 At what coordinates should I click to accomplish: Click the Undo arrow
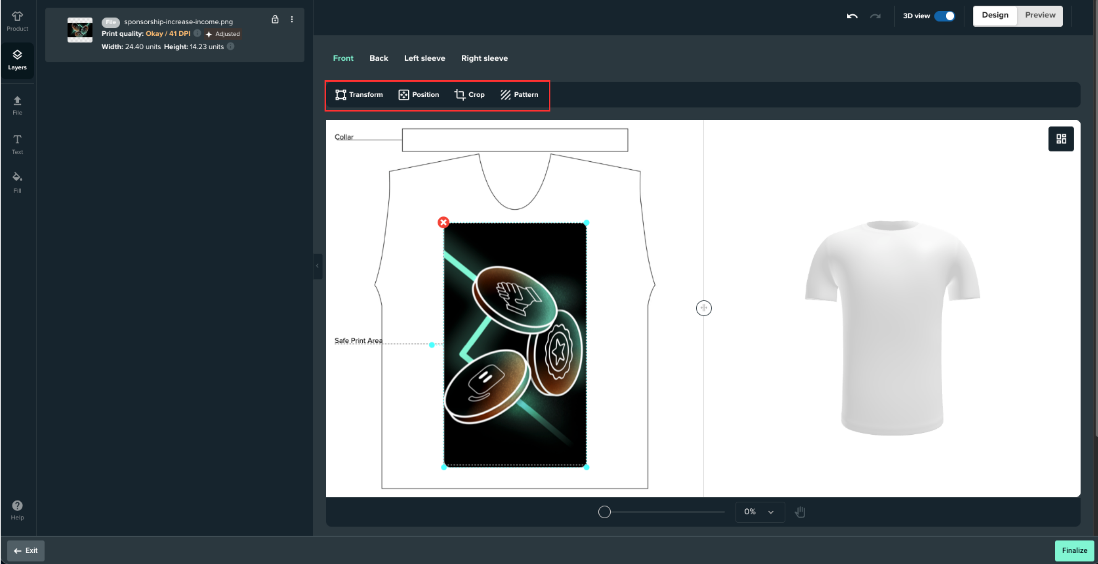click(852, 16)
